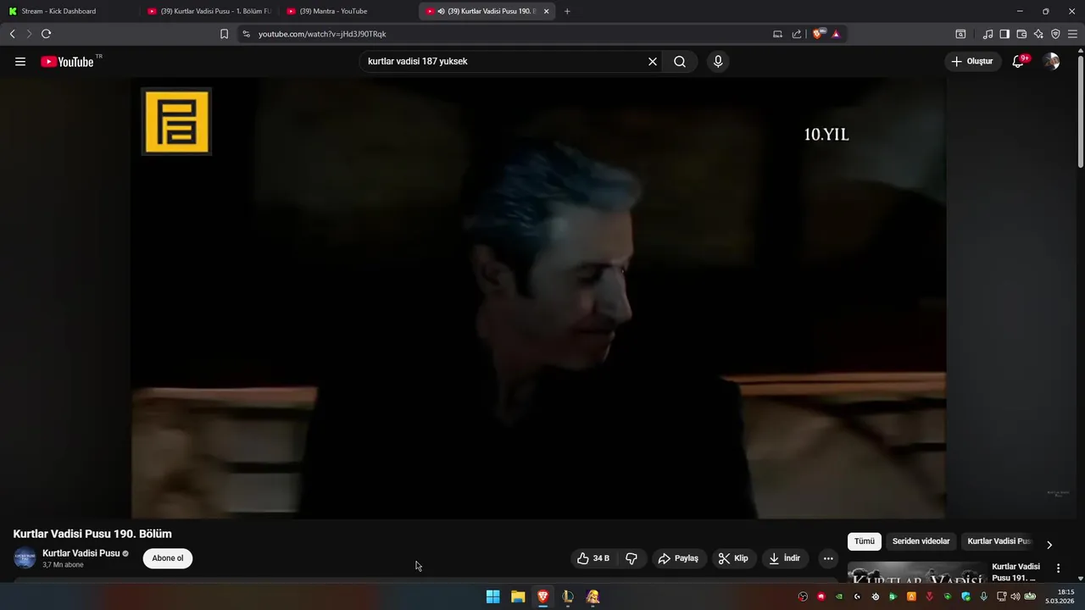Viewport: 1085px width, 610px height.
Task: Click the video player area
Action: [538, 298]
